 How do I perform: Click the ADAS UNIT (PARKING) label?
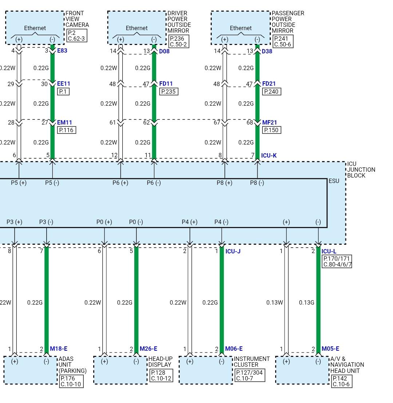point(73,365)
